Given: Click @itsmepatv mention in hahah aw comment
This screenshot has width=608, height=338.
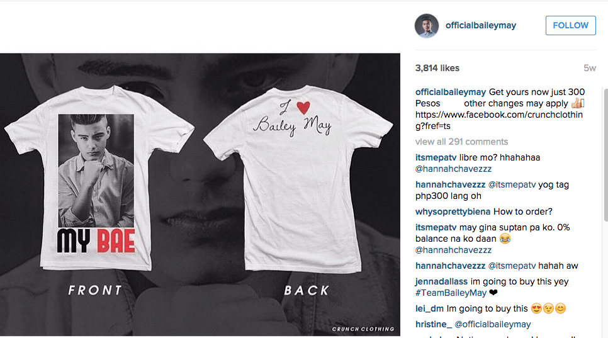Looking at the screenshot, I should tap(512, 266).
